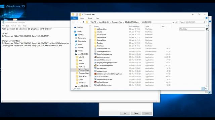215x120 pixels.
Task: Switch to details view layout
Action: (203, 89)
